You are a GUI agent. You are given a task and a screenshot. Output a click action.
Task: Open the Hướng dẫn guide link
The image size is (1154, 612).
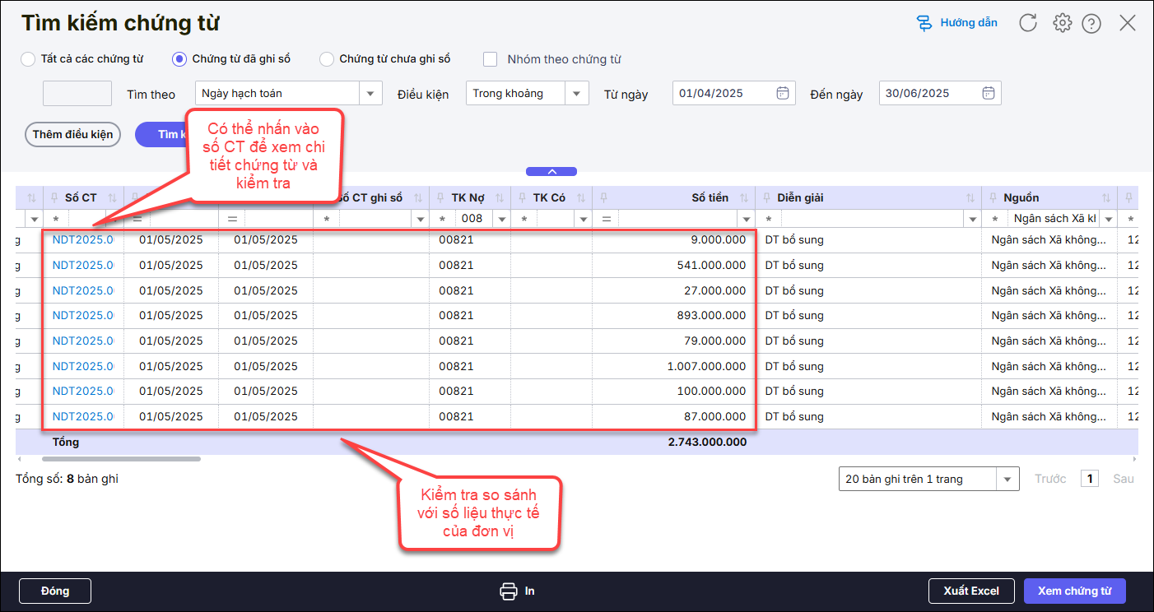coord(956,23)
